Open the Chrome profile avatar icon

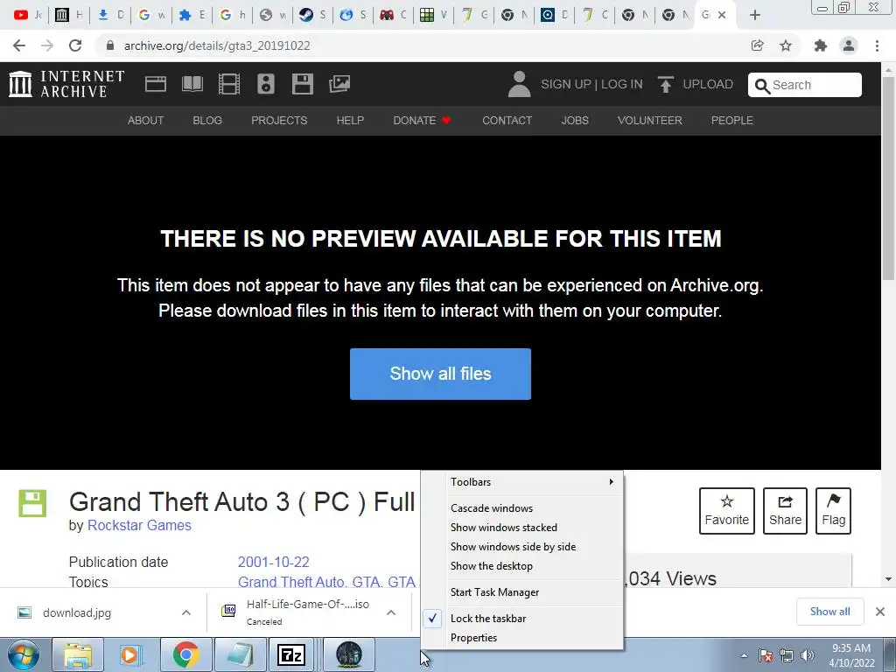(849, 45)
